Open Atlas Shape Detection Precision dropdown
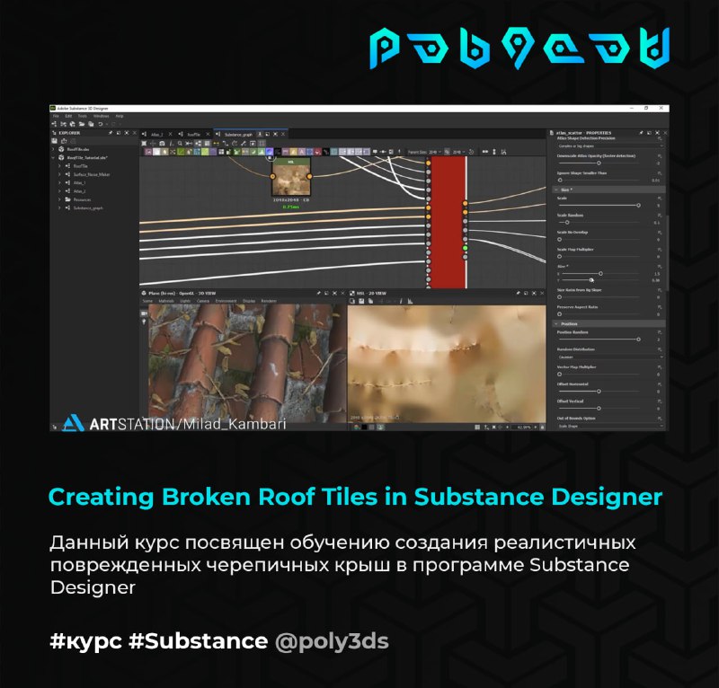 pos(610,146)
